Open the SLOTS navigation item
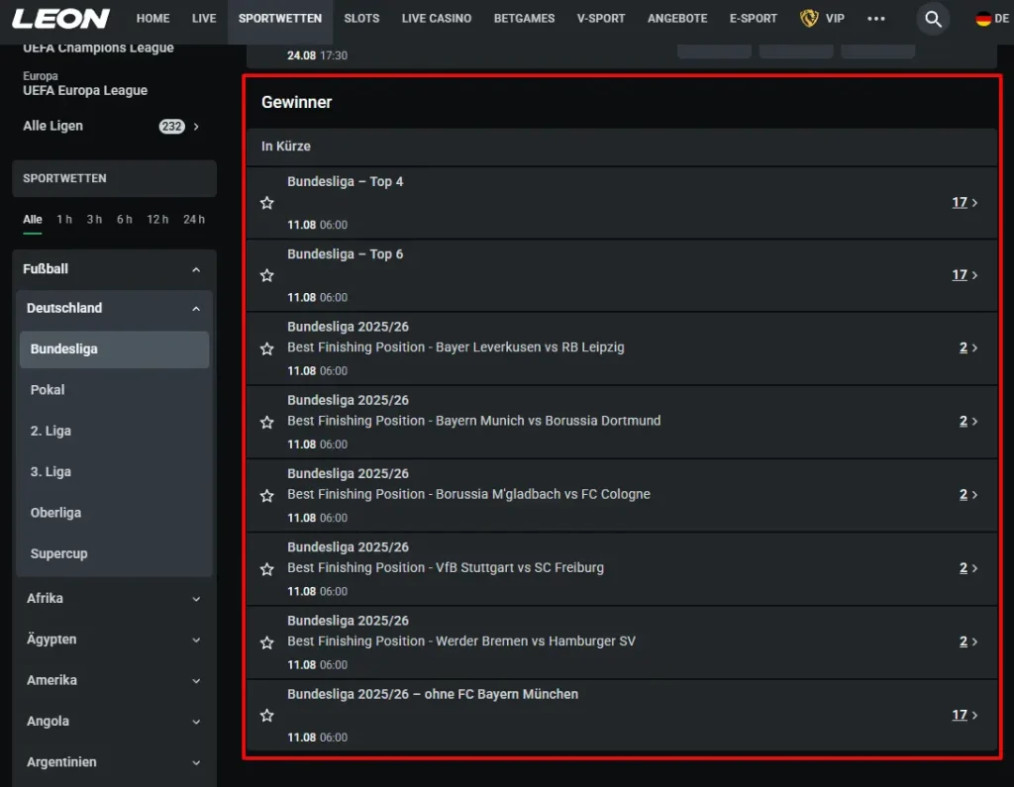1014x787 pixels. (x=361, y=18)
